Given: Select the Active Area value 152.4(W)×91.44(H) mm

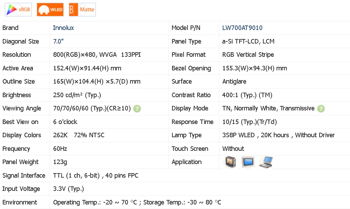Looking at the screenshot, I should point(87,68).
